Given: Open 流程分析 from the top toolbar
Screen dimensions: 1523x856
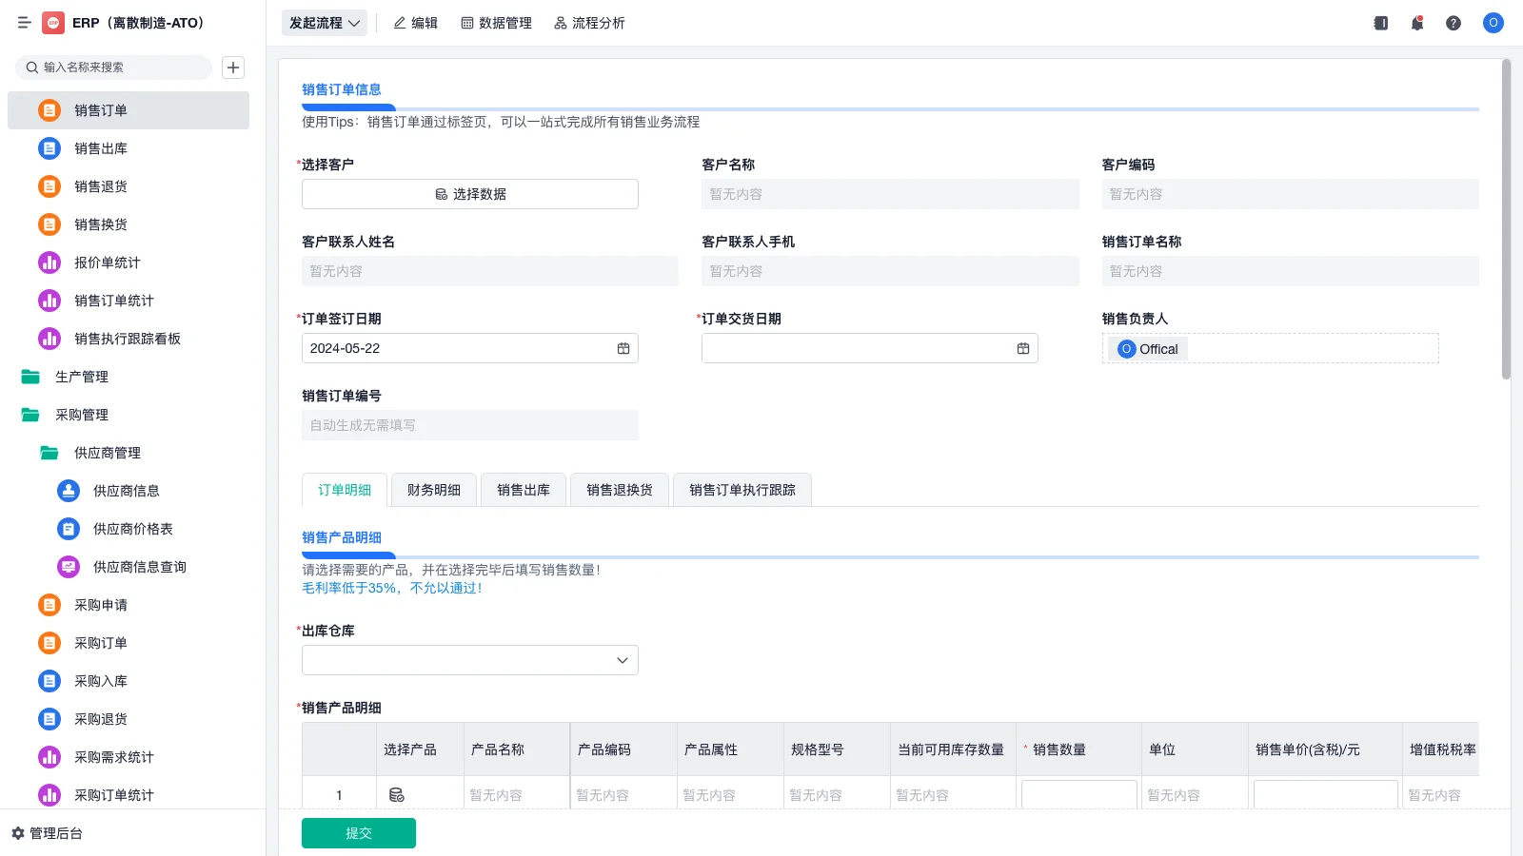Looking at the screenshot, I should pyautogui.click(x=589, y=23).
